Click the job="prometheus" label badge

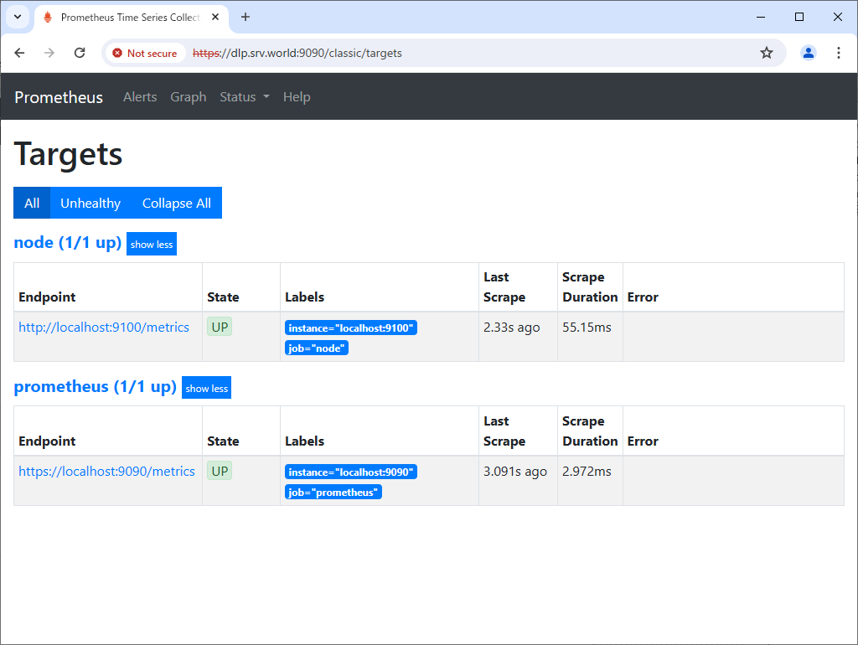(x=333, y=492)
